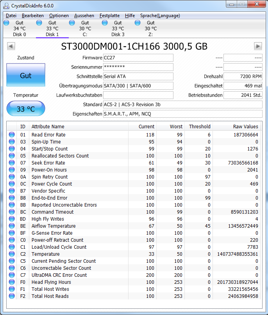The image size is (268, 315).
Task: Select the raw value 8590131203
Action: pyautogui.click(x=245, y=212)
